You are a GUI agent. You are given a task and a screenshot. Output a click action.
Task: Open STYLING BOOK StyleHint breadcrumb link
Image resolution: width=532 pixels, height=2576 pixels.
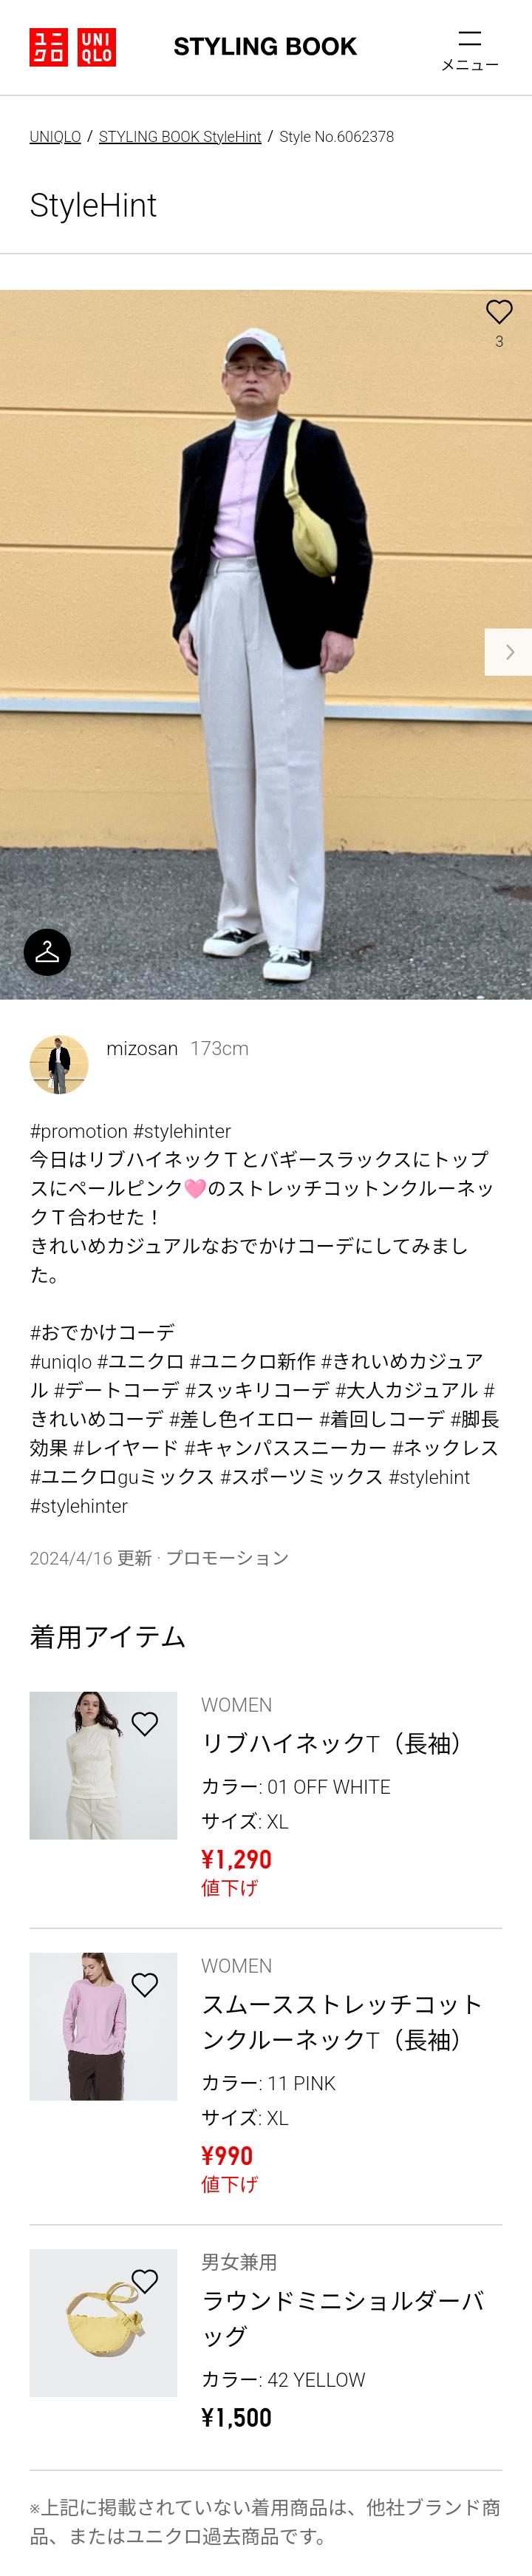[x=180, y=137]
